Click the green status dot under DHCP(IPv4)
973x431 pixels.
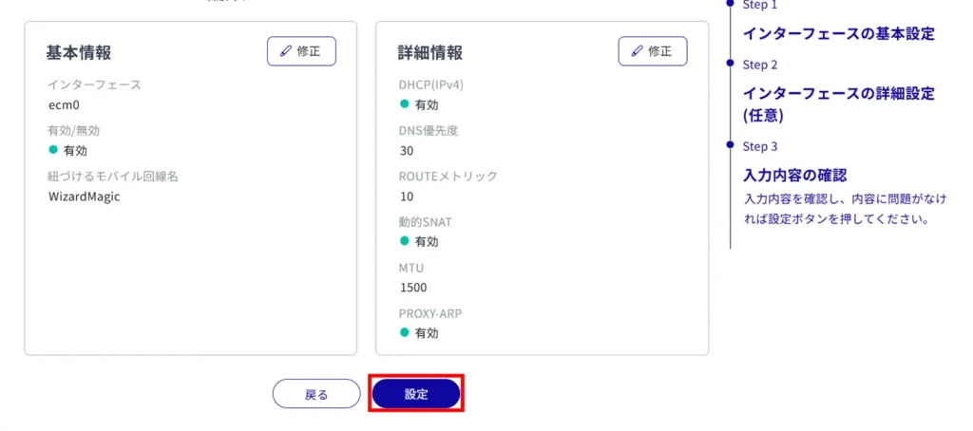(x=404, y=104)
